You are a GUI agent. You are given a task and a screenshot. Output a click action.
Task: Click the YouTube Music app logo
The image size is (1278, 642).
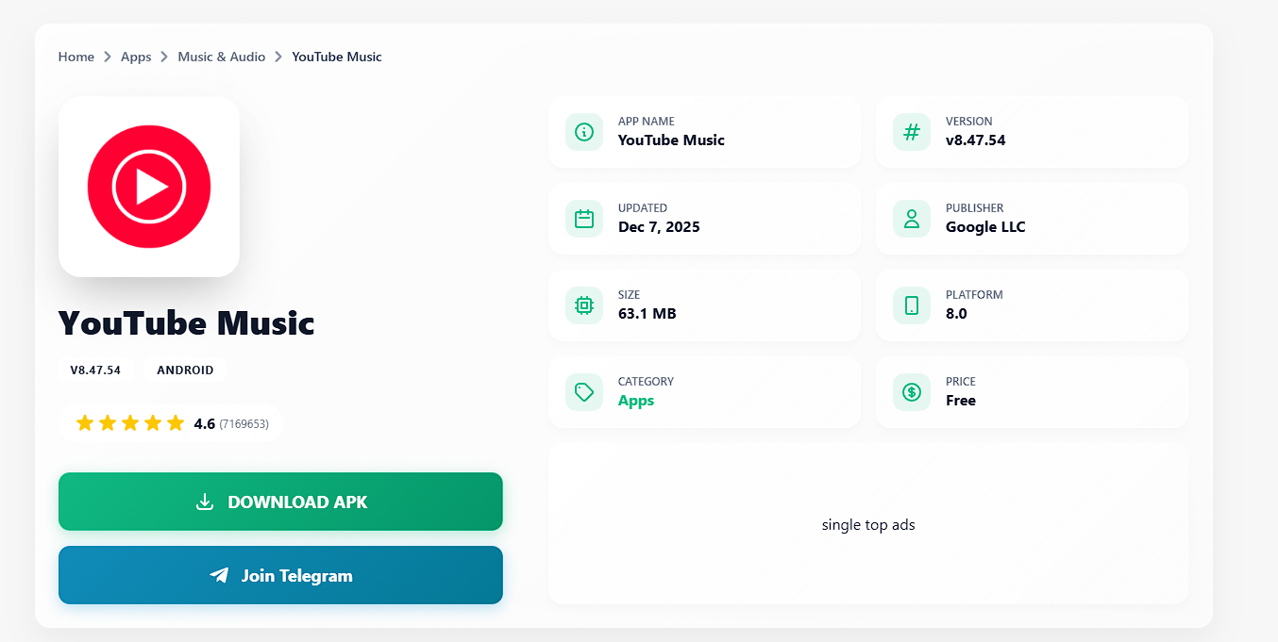tap(149, 187)
